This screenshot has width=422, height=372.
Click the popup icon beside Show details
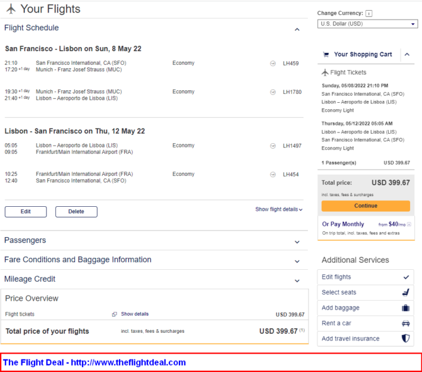(x=115, y=314)
